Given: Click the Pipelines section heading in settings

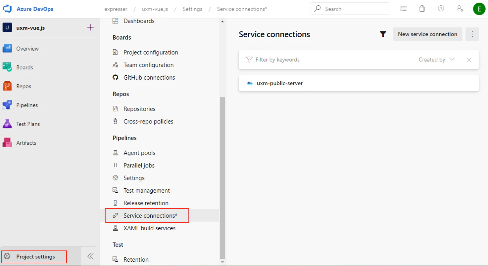Looking at the screenshot, I should pyautogui.click(x=124, y=138).
